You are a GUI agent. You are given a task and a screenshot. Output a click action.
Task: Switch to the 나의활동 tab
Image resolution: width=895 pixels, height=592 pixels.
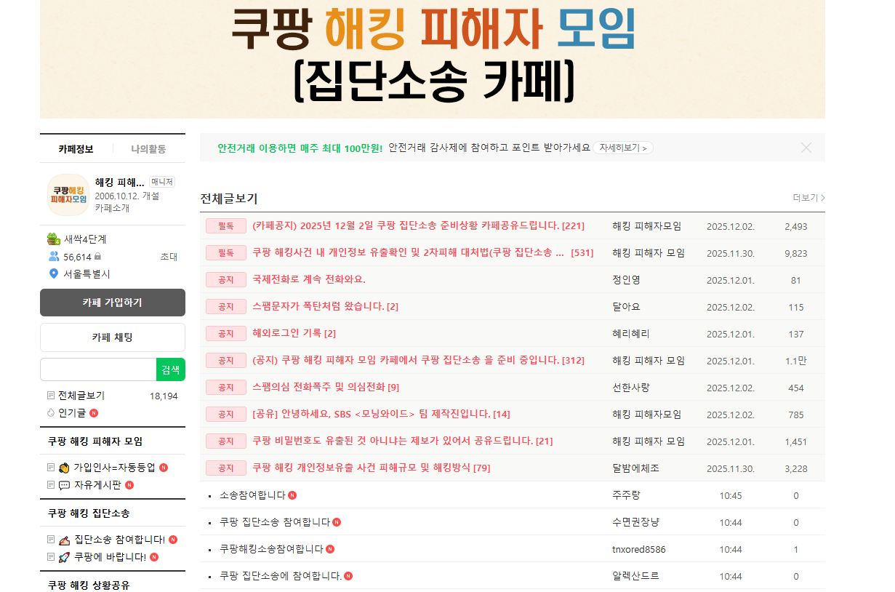148,149
